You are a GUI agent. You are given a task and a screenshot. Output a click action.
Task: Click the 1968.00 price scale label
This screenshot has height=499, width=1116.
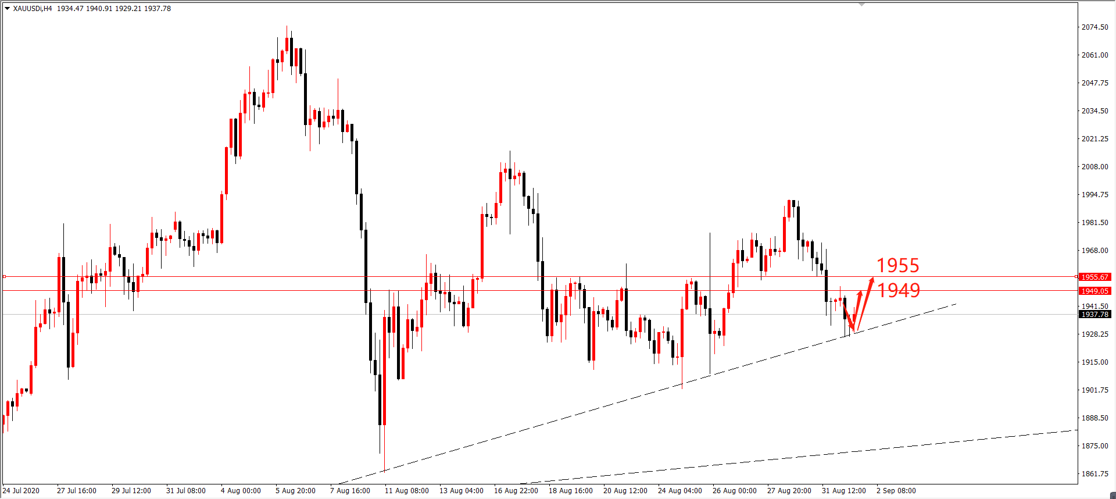click(1094, 251)
